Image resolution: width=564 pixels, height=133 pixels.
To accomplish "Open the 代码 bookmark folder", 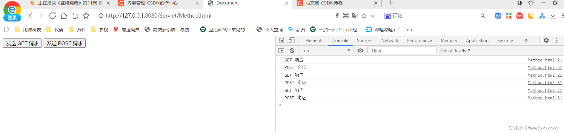I will pyautogui.click(x=55, y=30).
